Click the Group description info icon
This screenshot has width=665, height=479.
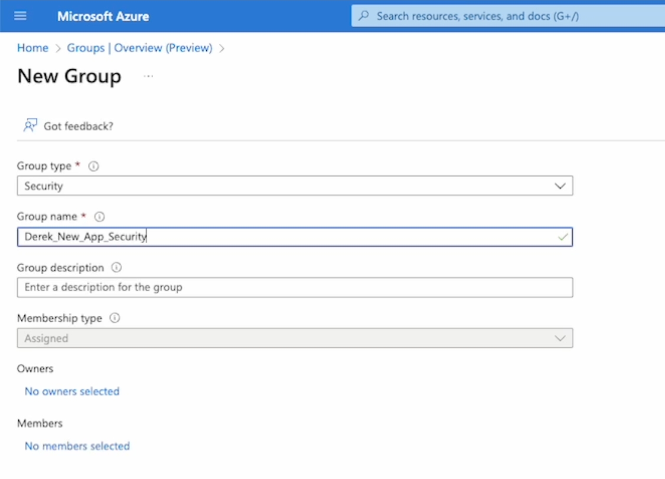116,268
